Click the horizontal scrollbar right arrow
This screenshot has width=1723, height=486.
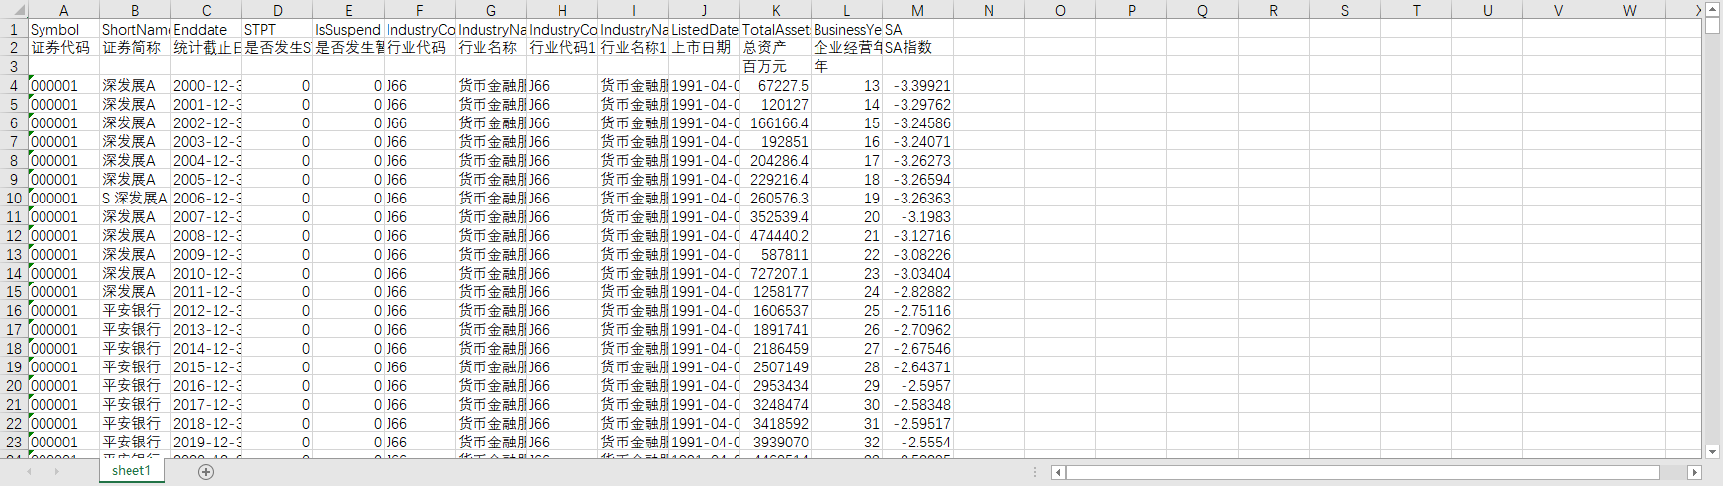[1694, 473]
